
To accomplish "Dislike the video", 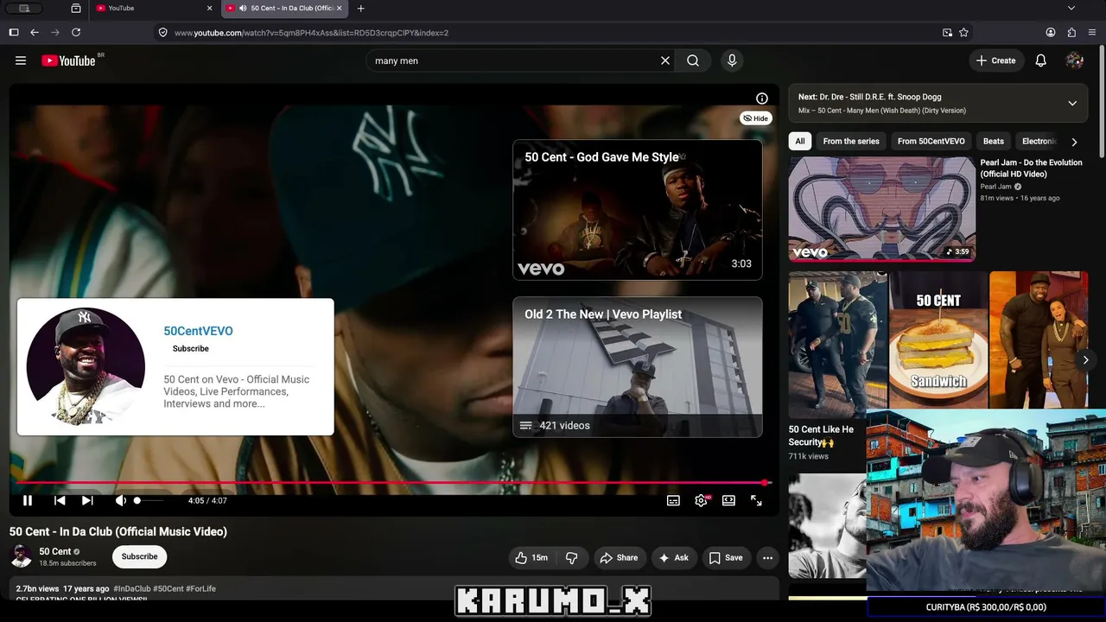I will pyautogui.click(x=571, y=558).
